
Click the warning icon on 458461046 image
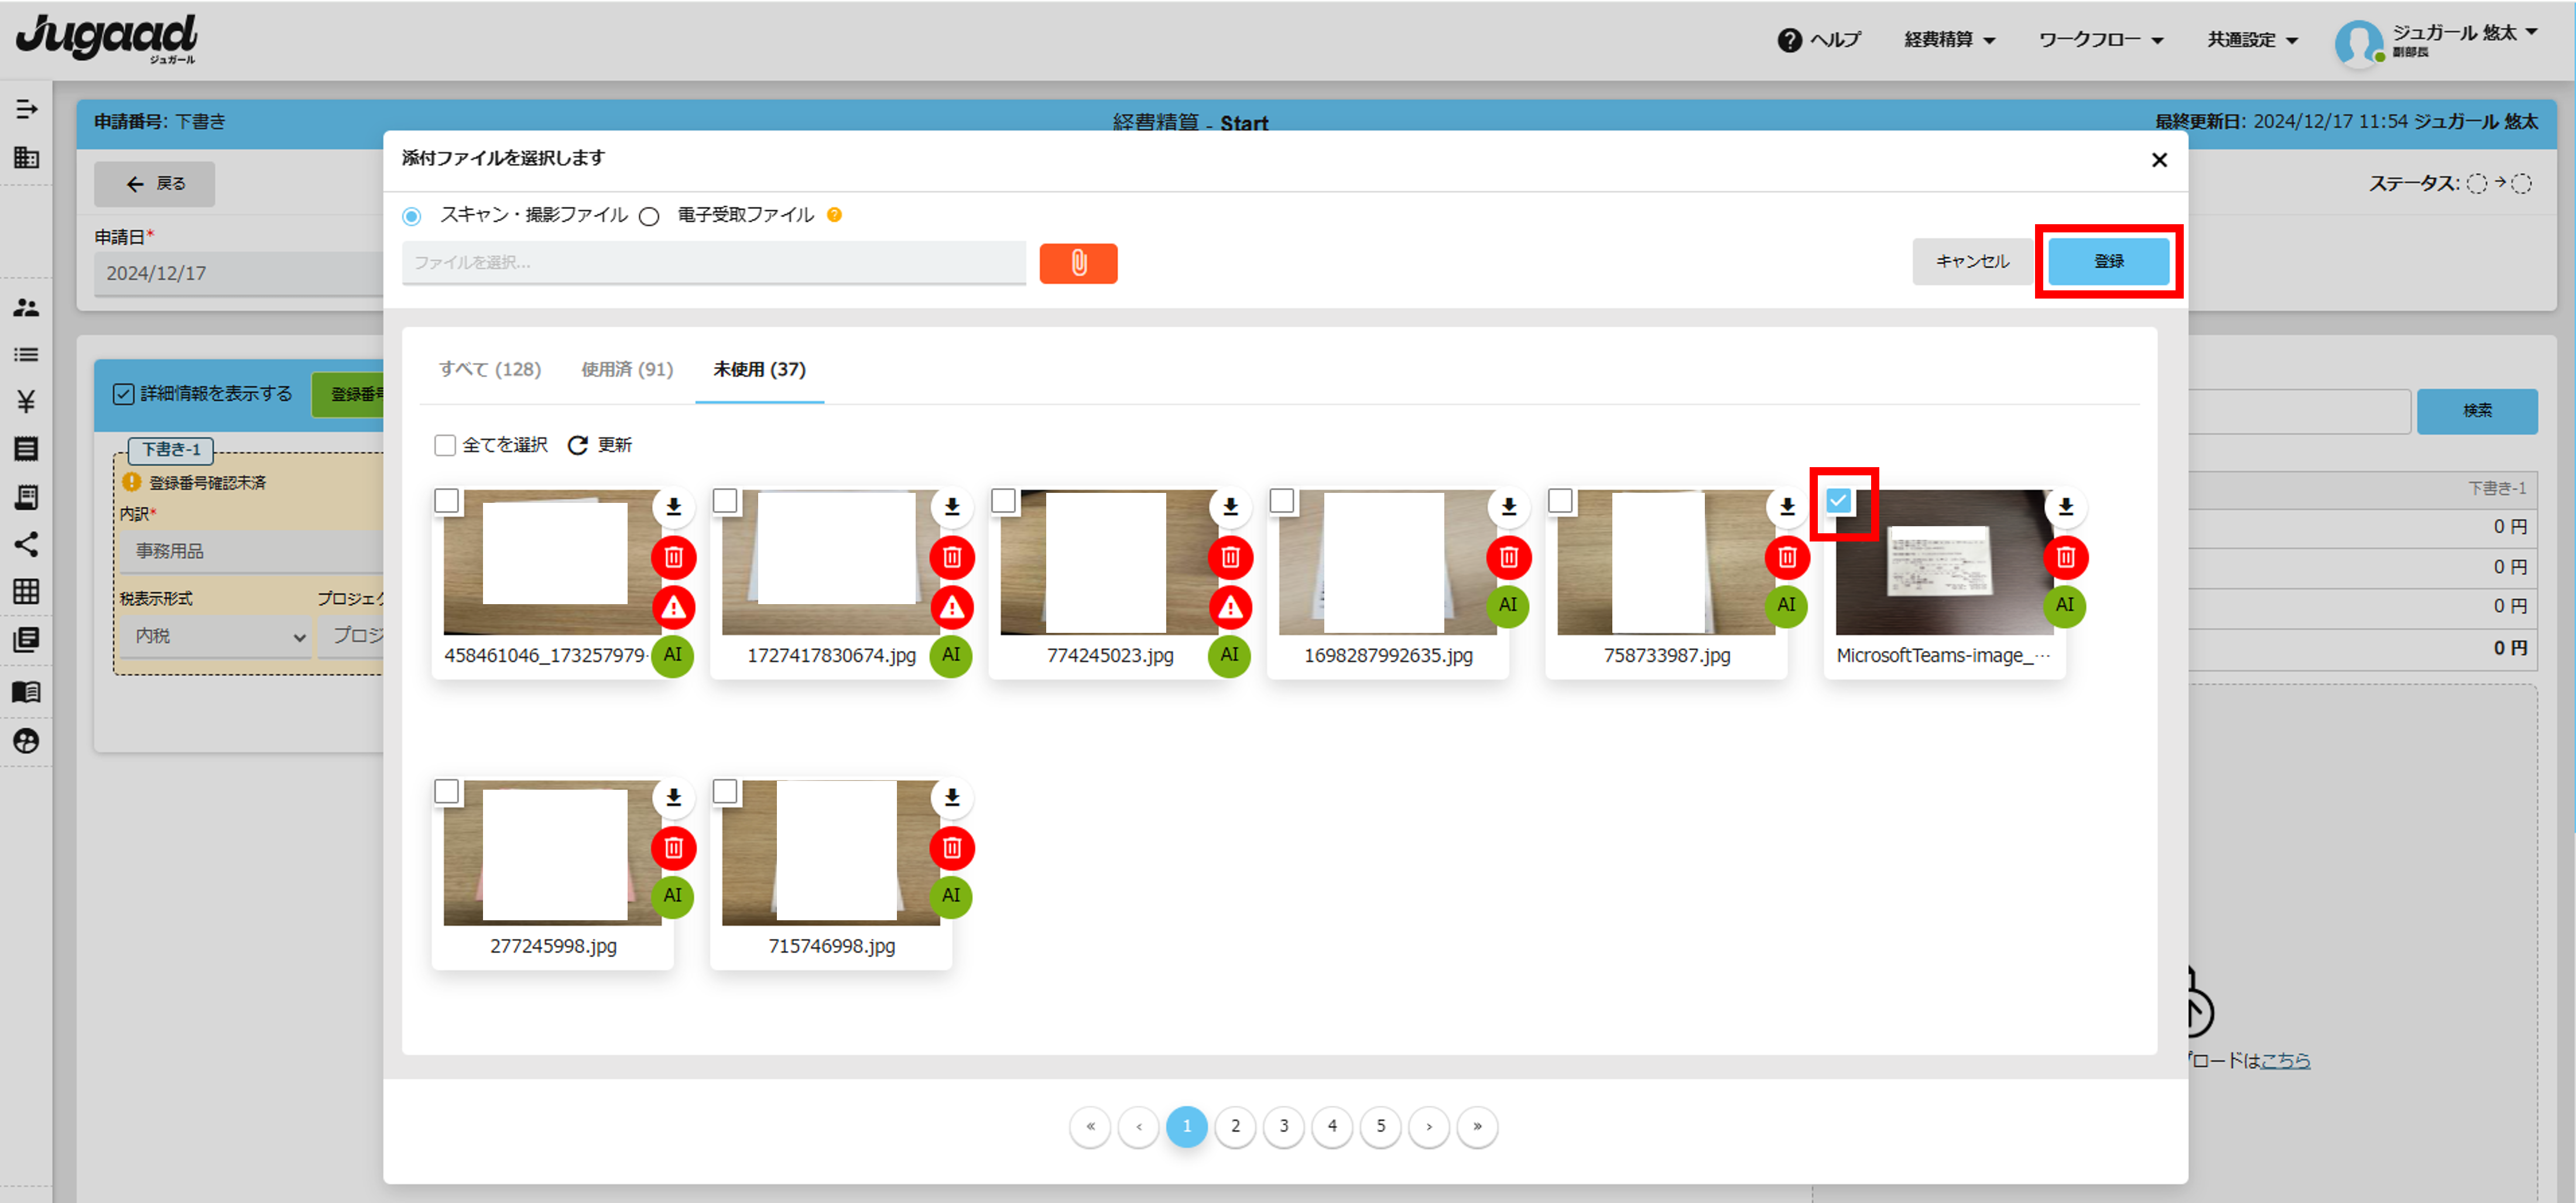(x=673, y=607)
